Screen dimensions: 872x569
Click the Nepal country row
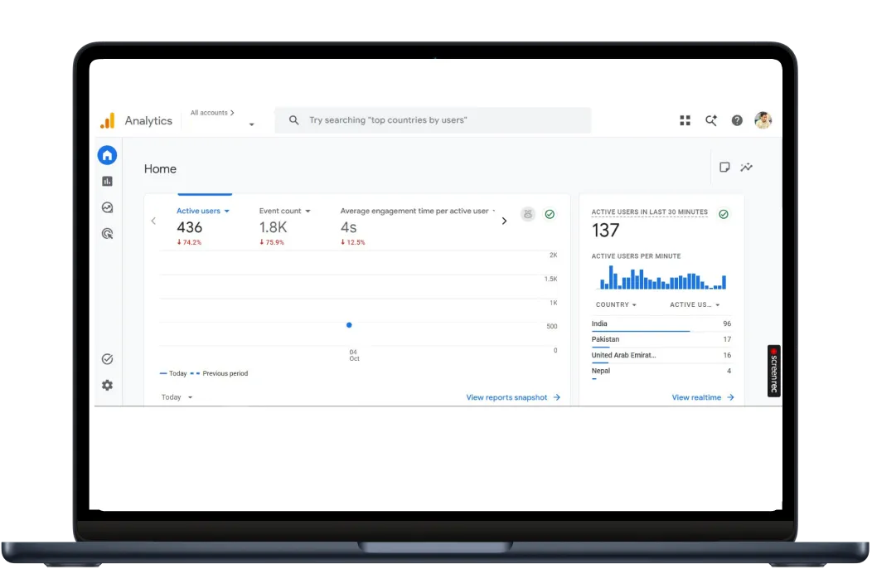click(x=661, y=372)
